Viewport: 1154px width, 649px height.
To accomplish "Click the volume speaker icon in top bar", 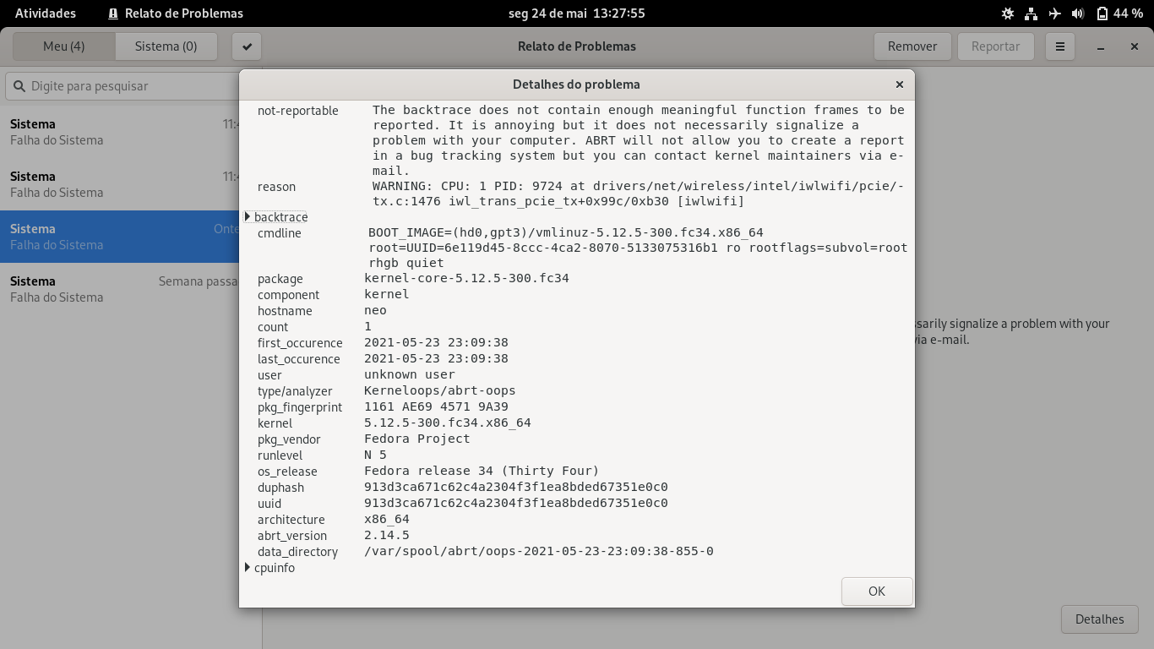I will point(1078,14).
